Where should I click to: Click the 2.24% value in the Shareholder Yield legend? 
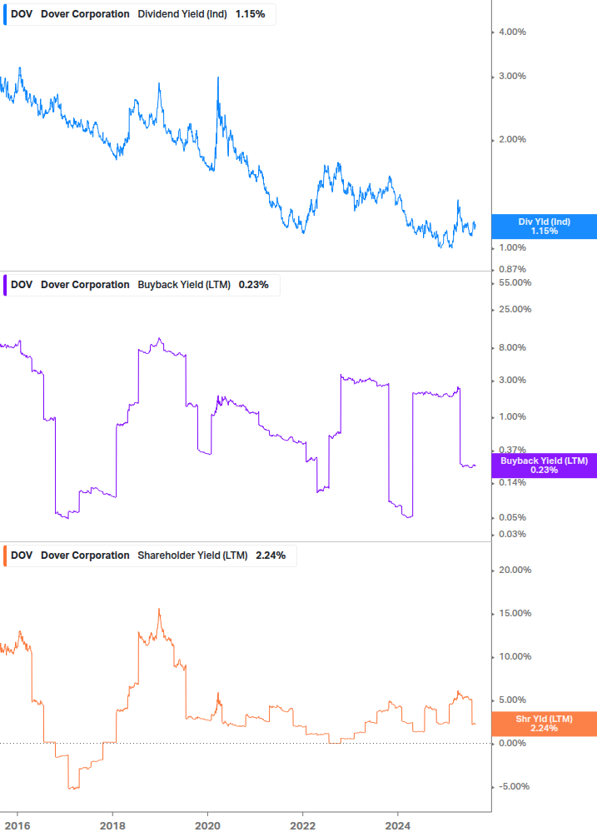(271, 556)
